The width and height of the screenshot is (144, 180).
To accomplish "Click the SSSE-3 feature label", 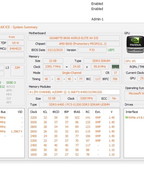I will click(x=11, y=83).
